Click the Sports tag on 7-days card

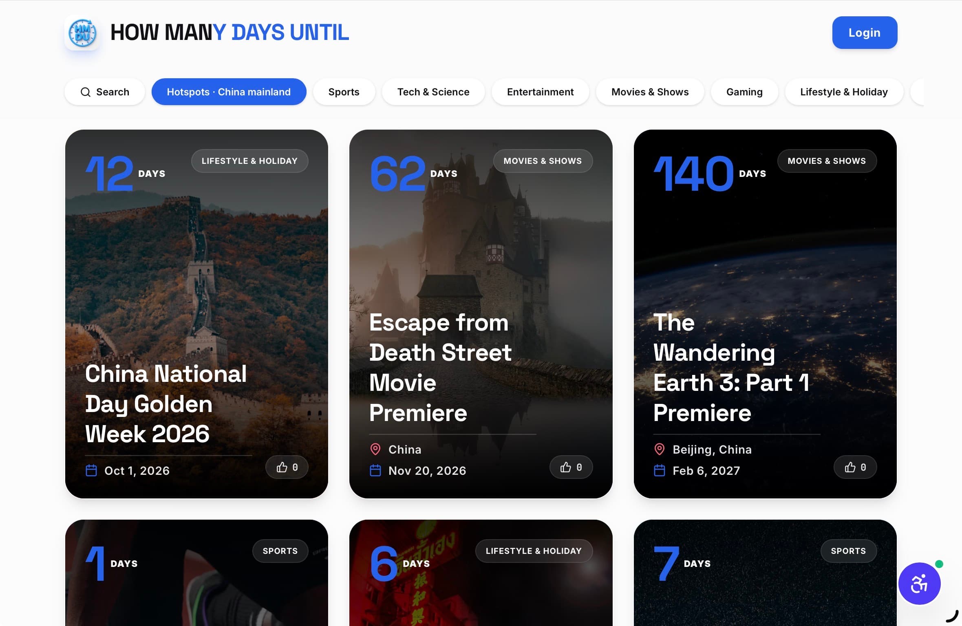849,551
